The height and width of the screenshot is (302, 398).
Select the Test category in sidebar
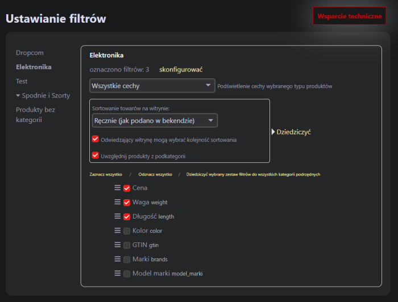pyautogui.click(x=22, y=81)
